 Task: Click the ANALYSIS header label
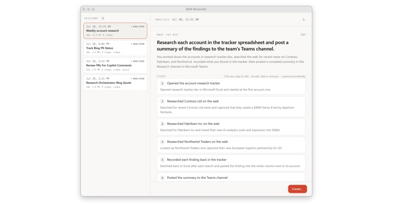(162, 20)
